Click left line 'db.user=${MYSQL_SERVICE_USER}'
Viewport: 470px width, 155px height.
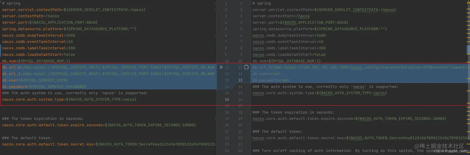point(35,80)
